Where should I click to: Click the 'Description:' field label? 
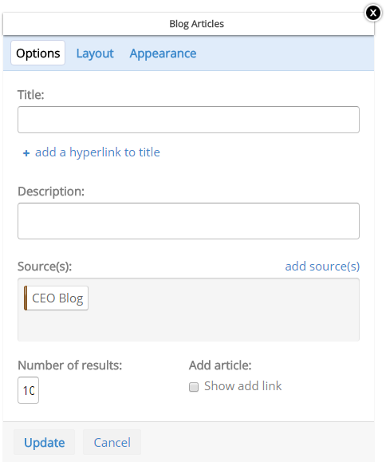51,192
